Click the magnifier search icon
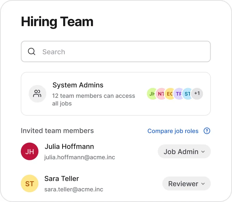Image resolution: width=232 pixels, height=202 pixels. click(x=32, y=51)
